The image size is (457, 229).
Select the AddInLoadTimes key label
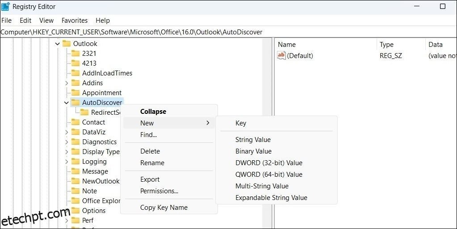point(107,73)
